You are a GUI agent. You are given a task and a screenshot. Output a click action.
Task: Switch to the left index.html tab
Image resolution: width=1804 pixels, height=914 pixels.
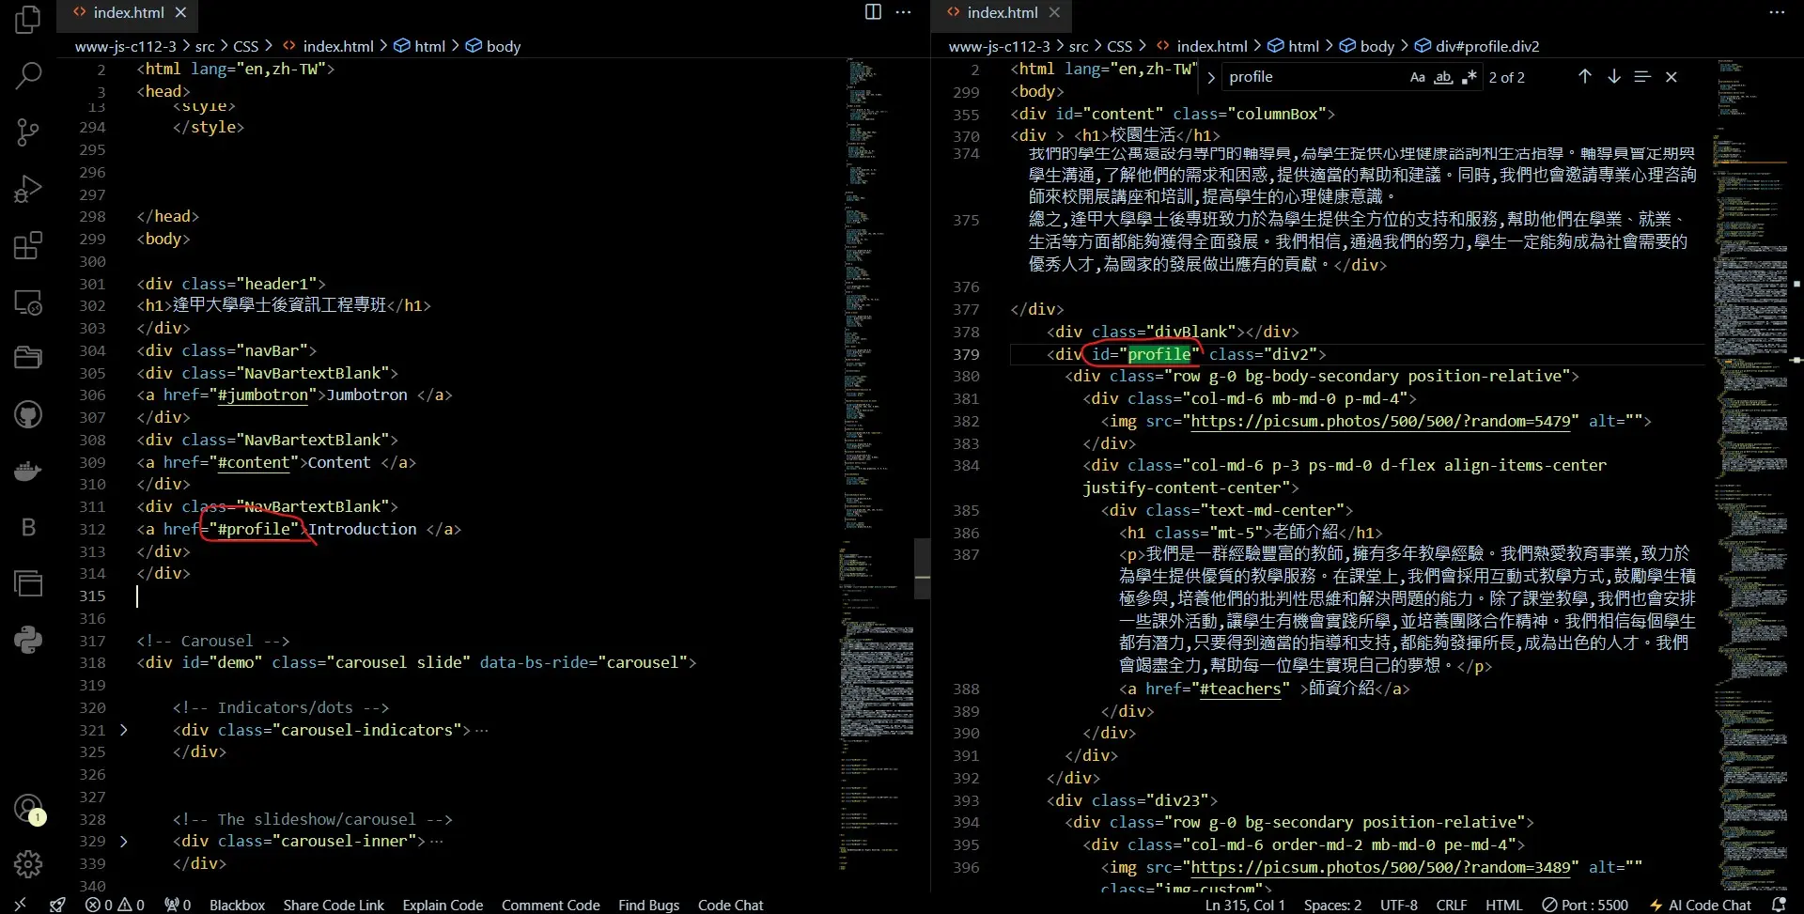(x=128, y=12)
